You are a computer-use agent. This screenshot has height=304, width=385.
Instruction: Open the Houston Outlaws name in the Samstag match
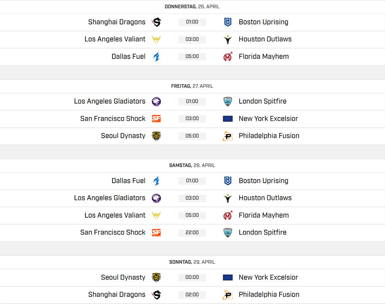tap(265, 198)
